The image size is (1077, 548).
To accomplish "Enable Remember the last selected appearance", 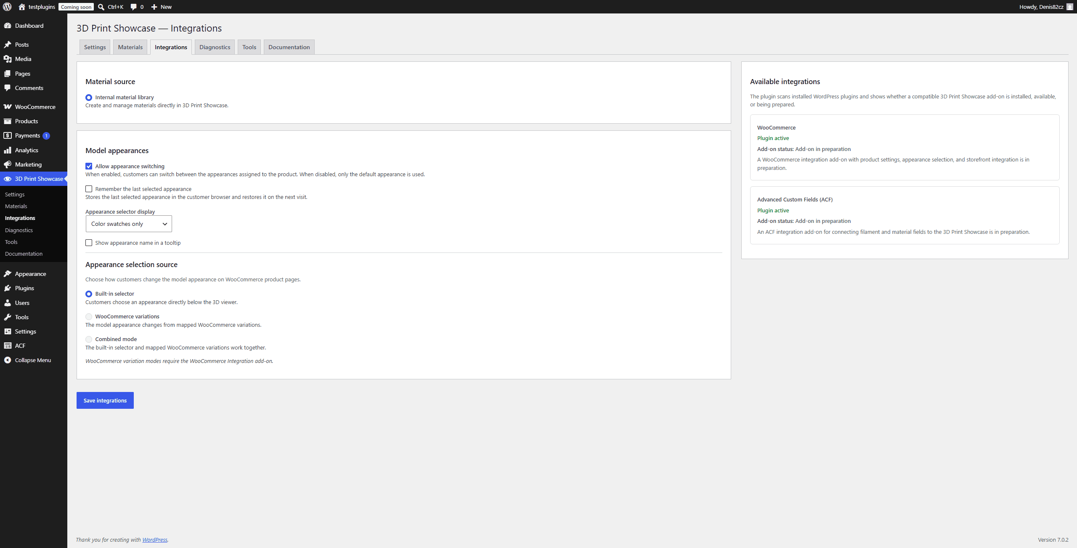I will tap(89, 189).
